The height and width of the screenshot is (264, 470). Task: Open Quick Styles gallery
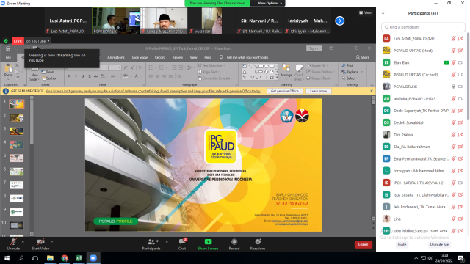tap(299, 73)
